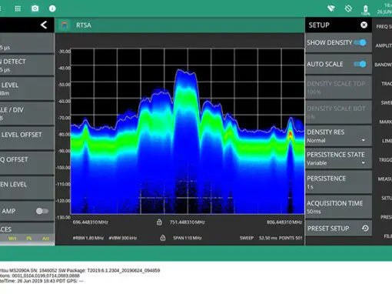Click the LEVEL OFFSET field
Viewport: 392px width, 294px height.
pos(27,138)
